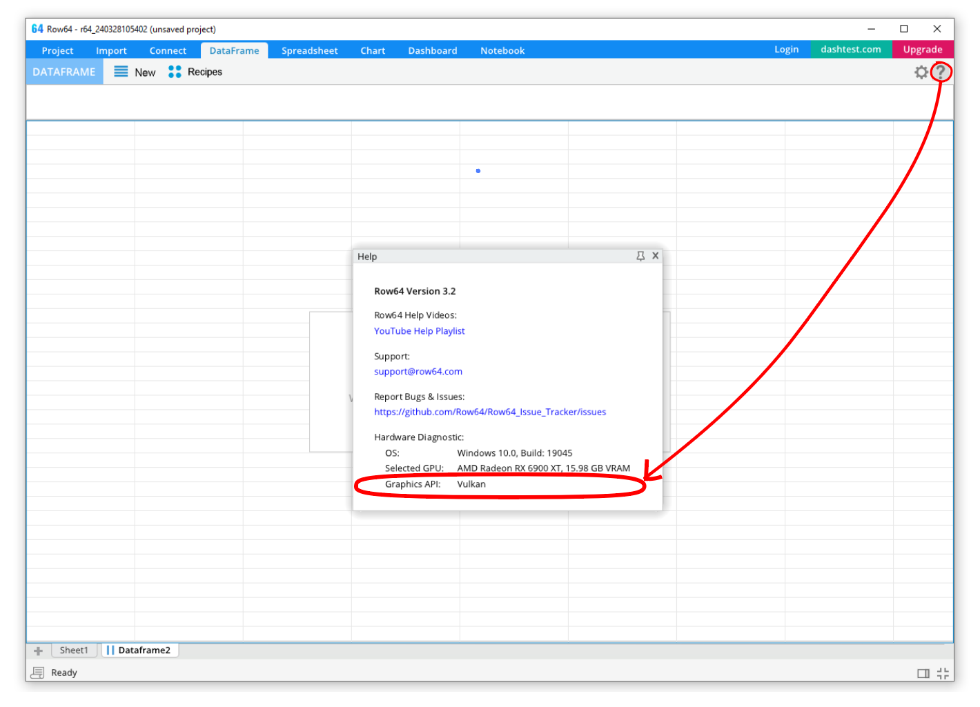Screen dimensions: 980x707
Task: Click the collapse fullscreen arrows icon
Action: (943, 673)
